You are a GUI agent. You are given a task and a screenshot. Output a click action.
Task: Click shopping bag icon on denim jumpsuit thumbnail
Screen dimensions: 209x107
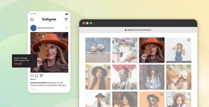pyautogui.click(x=189, y=40)
